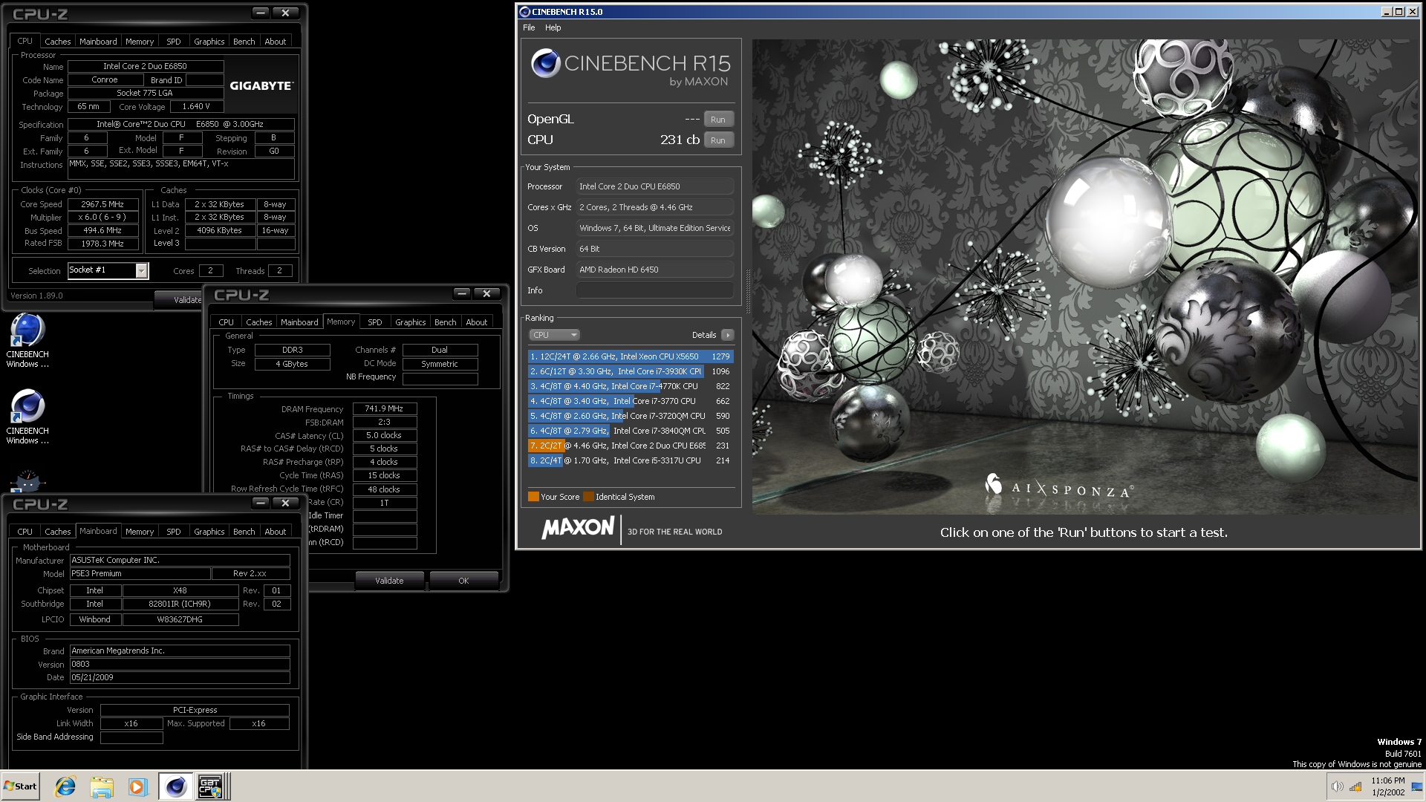Click OK button in CPU-Z Memory window

(x=463, y=581)
